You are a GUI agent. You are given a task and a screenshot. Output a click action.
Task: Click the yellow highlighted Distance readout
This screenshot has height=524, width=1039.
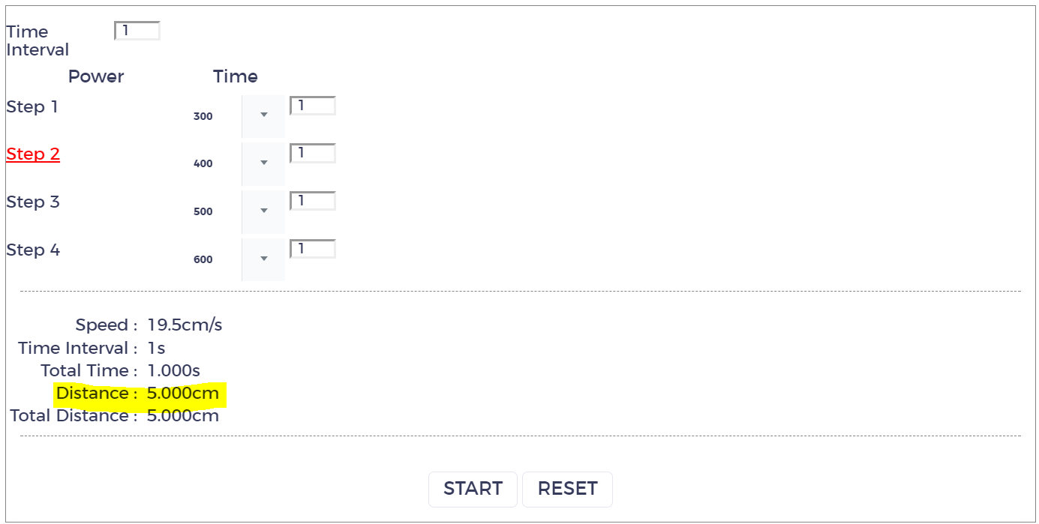140,394
